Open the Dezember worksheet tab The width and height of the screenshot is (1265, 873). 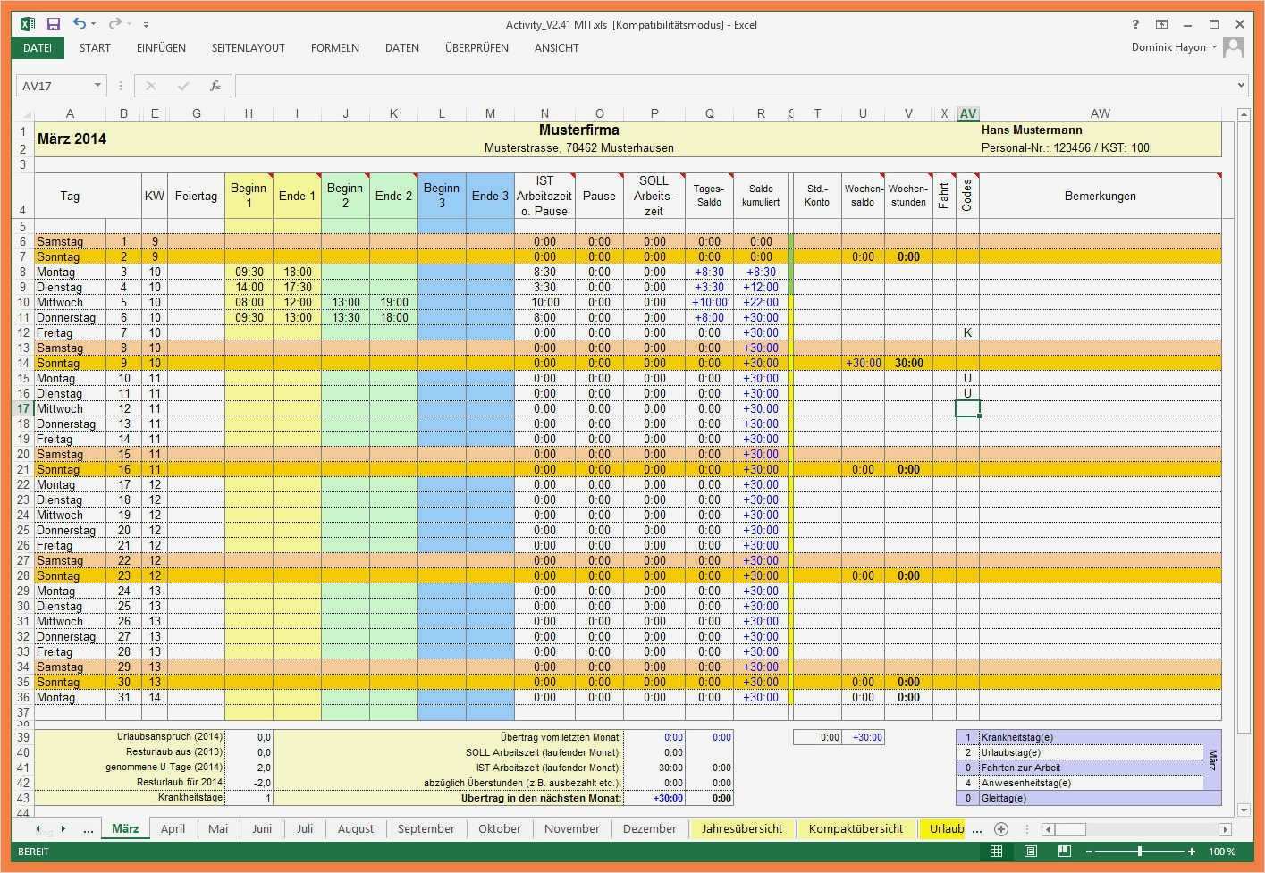(650, 829)
